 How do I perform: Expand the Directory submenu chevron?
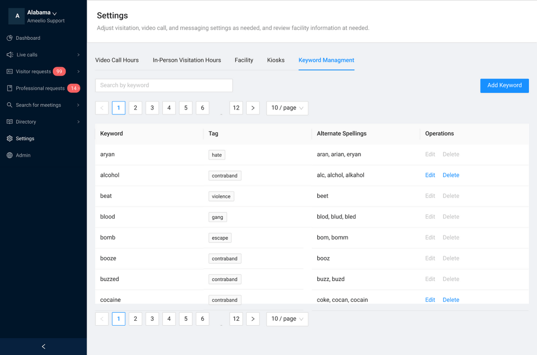coord(79,122)
